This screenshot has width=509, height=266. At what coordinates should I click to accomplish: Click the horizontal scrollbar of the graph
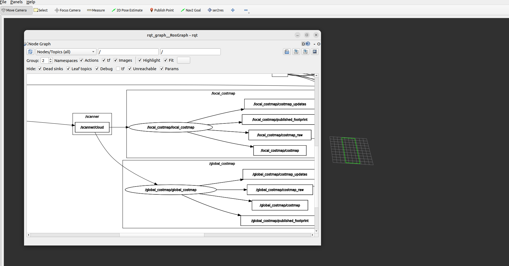tap(162, 235)
